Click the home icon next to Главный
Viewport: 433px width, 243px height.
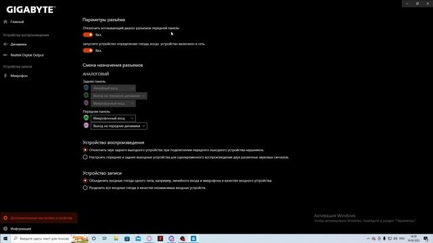pyautogui.click(x=5, y=22)
